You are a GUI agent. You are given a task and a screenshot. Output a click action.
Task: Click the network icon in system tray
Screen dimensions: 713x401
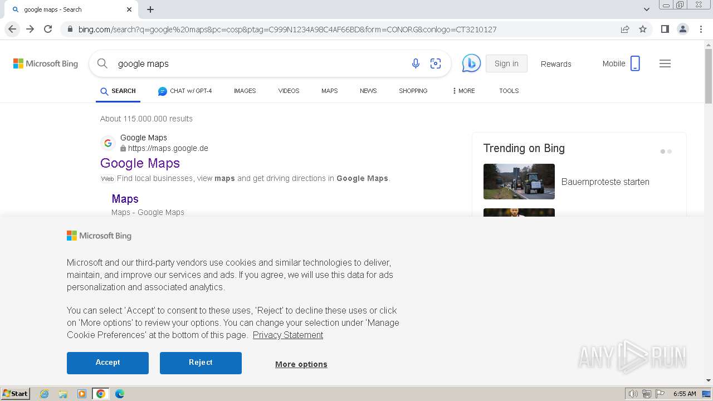click(647, 394)
